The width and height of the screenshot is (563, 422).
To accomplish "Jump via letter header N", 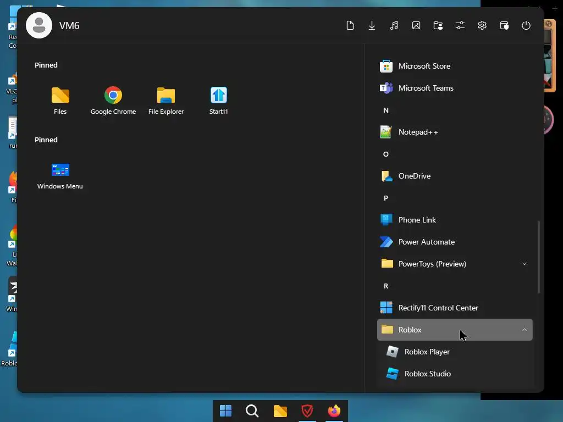I will (x=386, y=110).
